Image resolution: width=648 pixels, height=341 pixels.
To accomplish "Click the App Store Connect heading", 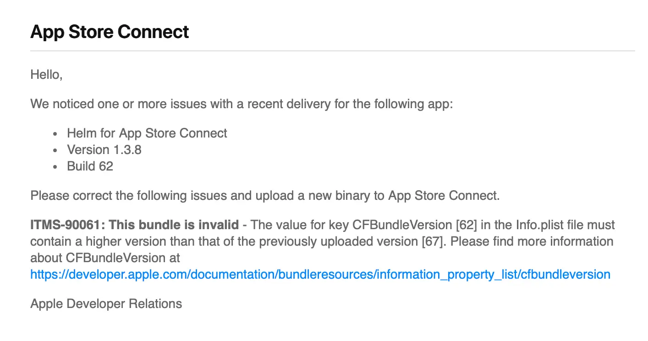I will point(110,32).
